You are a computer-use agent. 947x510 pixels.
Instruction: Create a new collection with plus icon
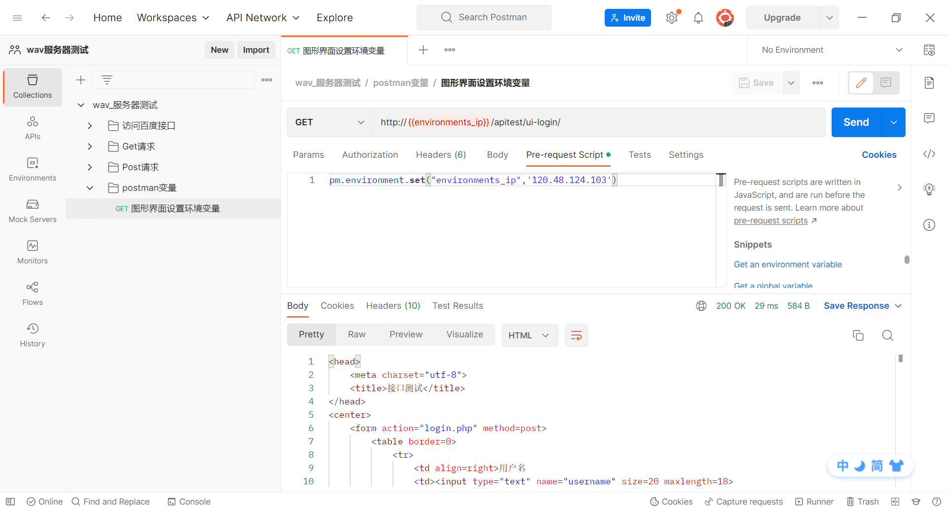[x=81, y=80]
